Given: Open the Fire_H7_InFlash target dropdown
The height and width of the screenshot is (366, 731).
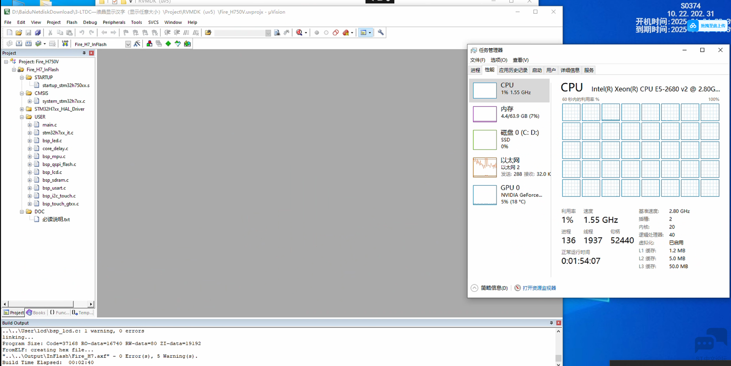Looking at the screenshot, I should (128, 44).
